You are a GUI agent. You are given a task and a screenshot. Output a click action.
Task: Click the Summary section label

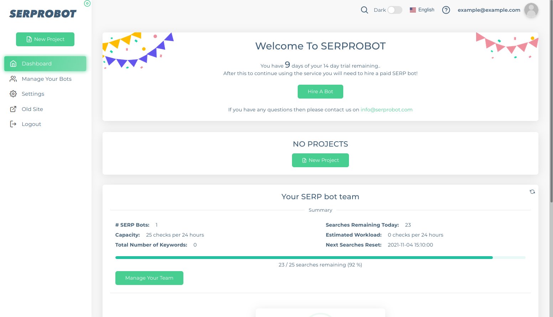tap(320, 210)
